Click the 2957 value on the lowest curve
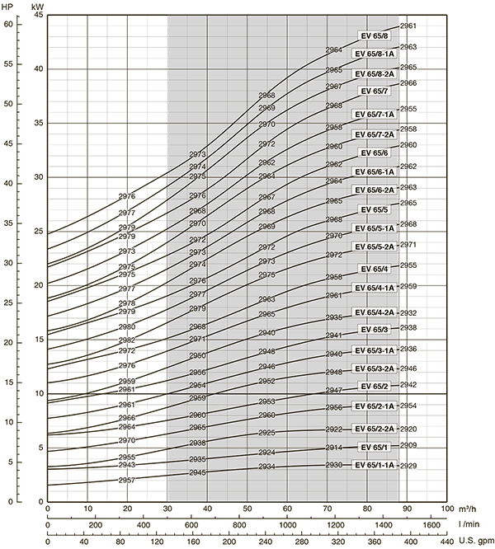 click(x=127, y=481)
